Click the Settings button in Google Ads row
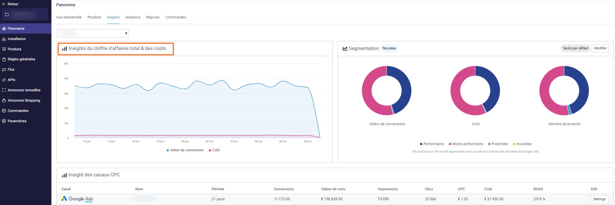Viewport: 615px width, 205px height. click(599, 199)
